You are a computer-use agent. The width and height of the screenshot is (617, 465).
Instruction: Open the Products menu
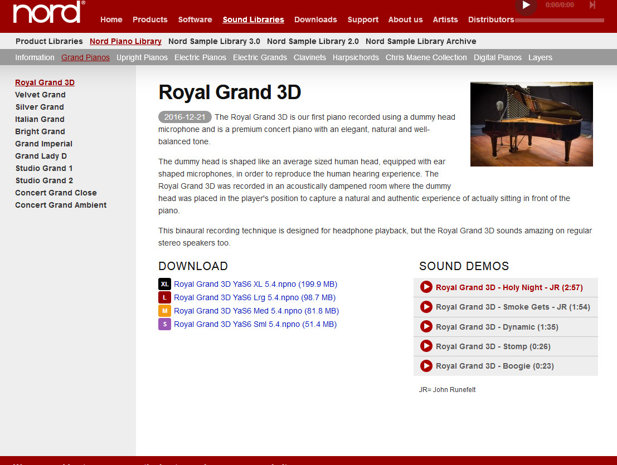pyautogui.click(x=150, y=19)
